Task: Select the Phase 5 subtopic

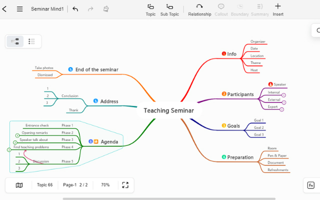Action: [x=67, y=161]
